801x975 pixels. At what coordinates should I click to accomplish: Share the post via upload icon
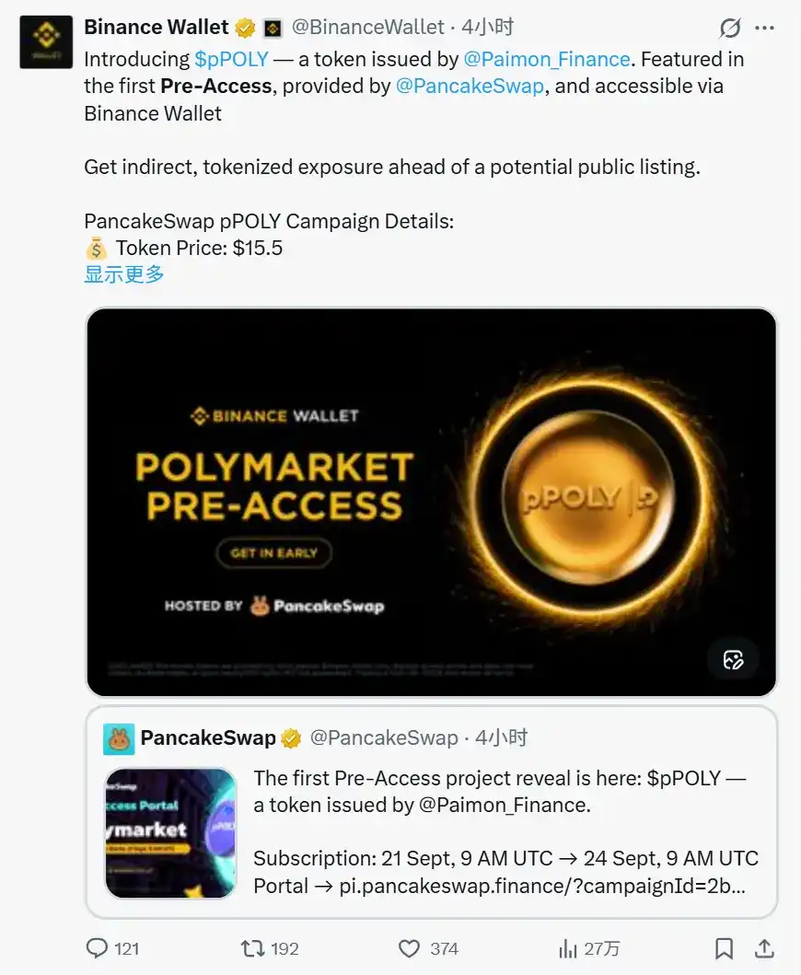tap(764, 948)
